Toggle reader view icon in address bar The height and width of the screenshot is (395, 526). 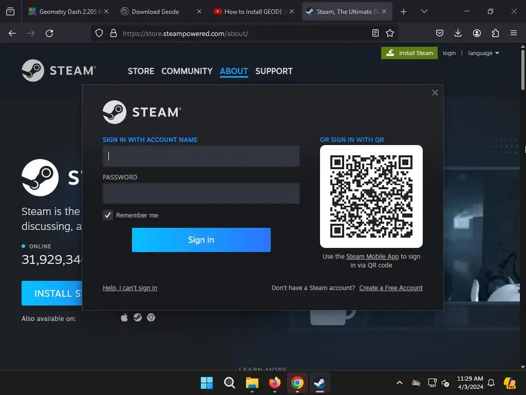(x=375, y=33)
